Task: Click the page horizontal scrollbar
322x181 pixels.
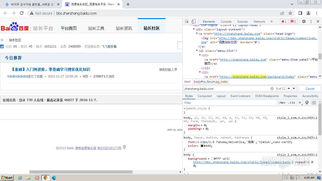Action: (81, 172)
